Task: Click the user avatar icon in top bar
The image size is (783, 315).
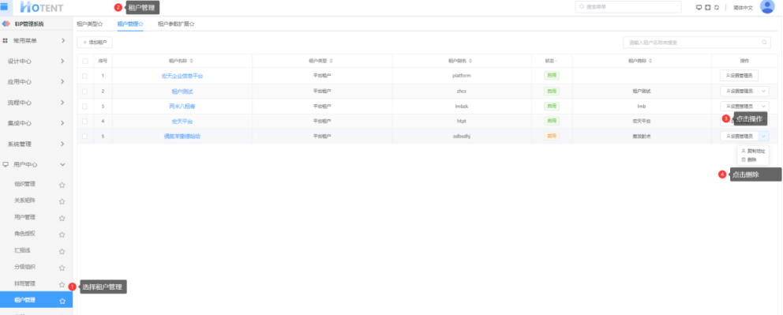Action: 766,6
